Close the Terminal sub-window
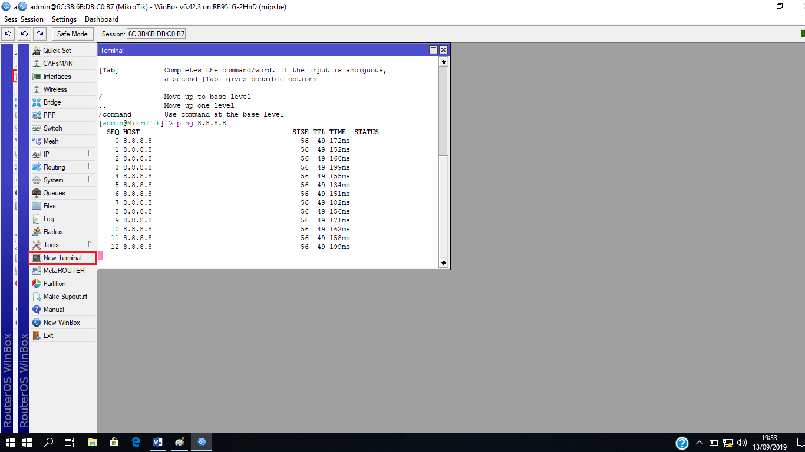The width and height of the screenshot is (805, 452). coord(443,50)
